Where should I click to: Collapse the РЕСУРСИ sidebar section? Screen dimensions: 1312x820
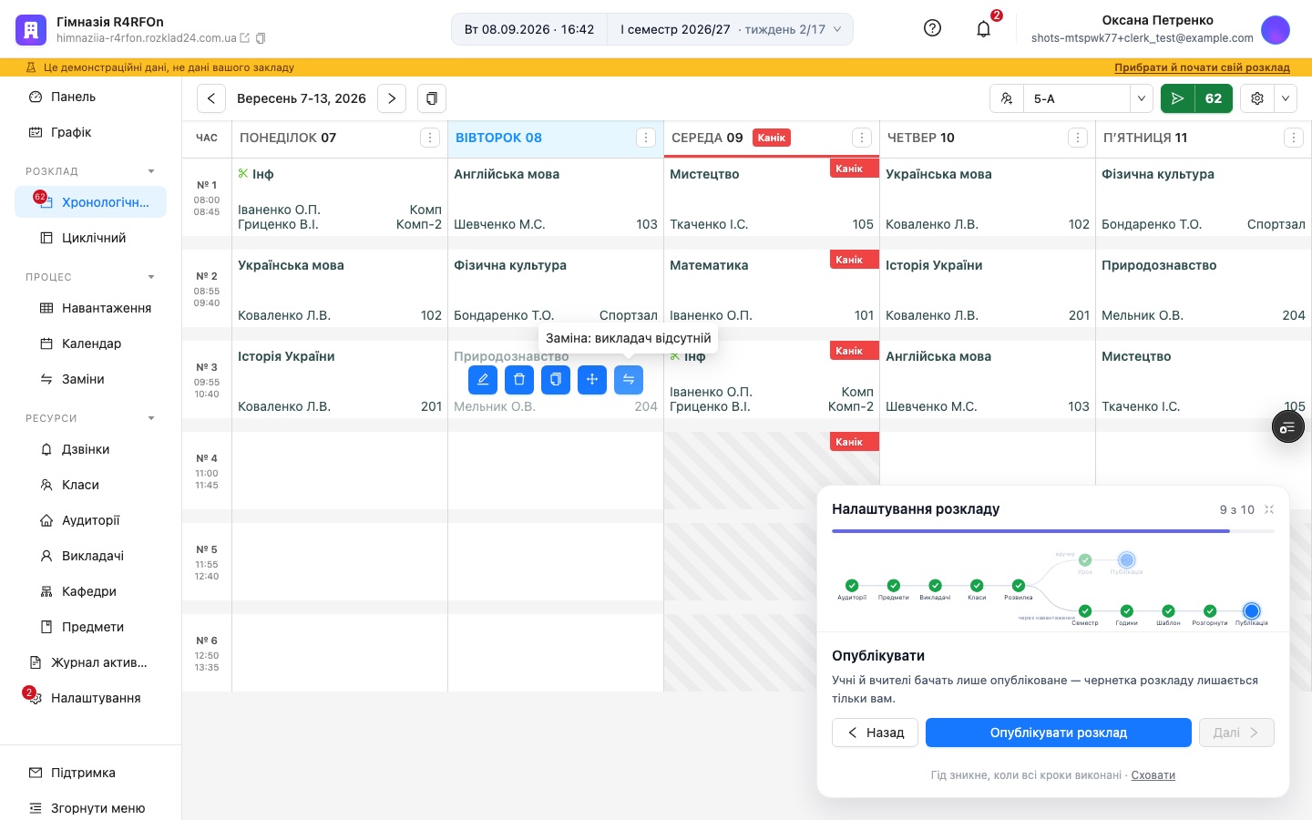click(x=151, y=418)
